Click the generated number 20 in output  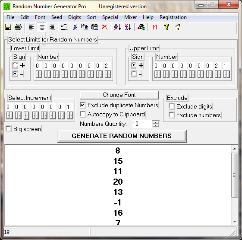(118, 182)
